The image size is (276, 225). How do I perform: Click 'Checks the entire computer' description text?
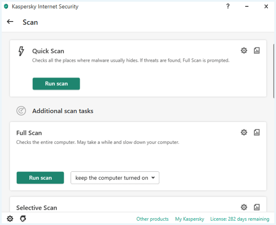[98, 142]
